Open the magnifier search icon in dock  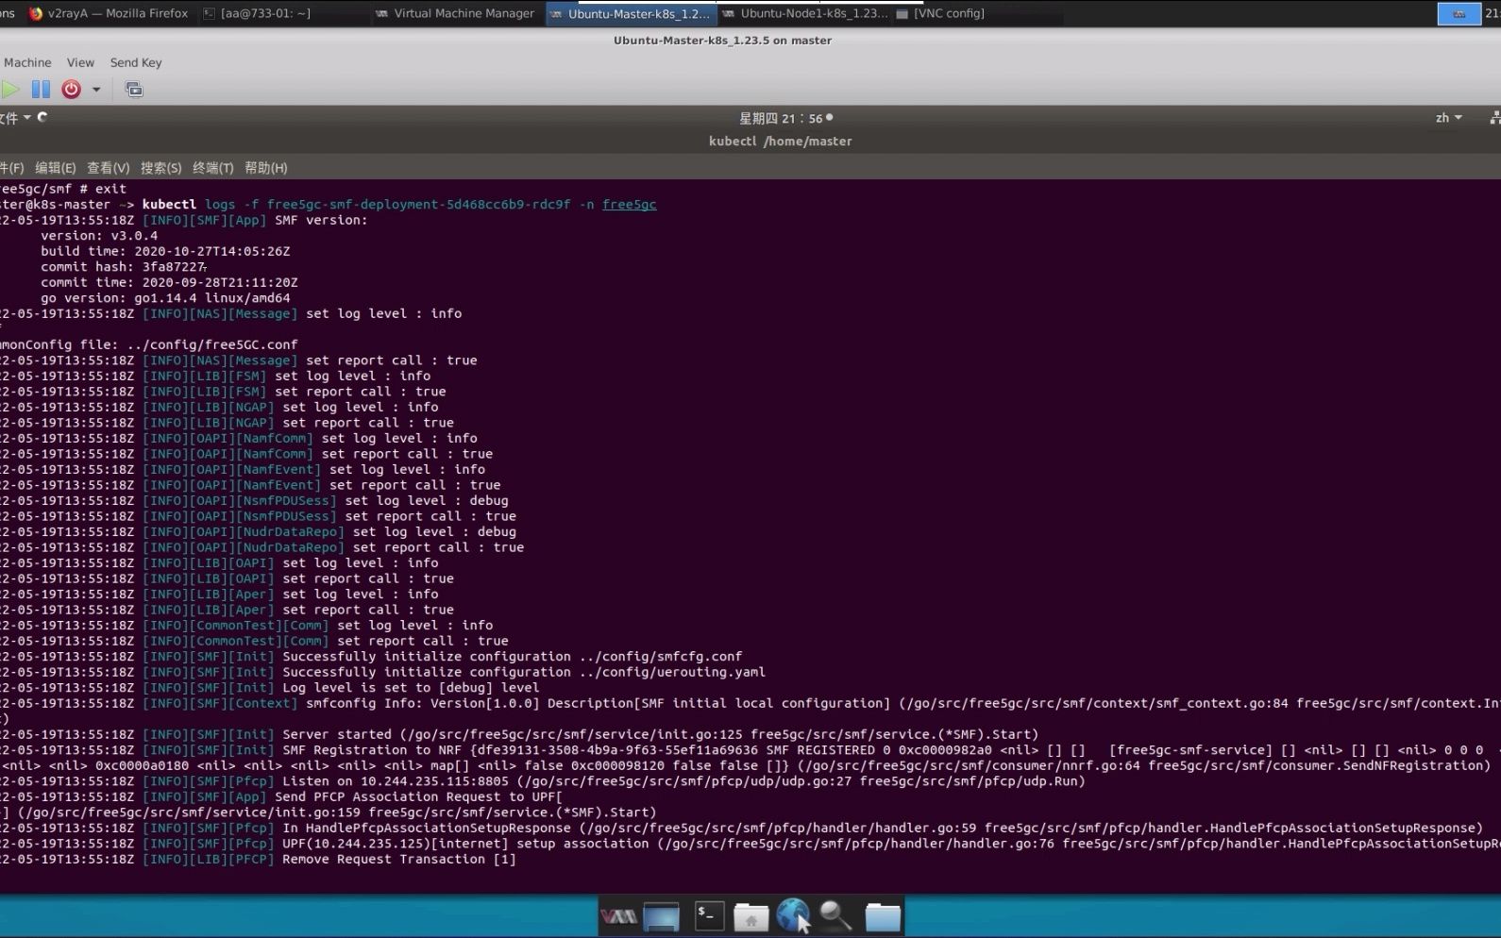835,915
